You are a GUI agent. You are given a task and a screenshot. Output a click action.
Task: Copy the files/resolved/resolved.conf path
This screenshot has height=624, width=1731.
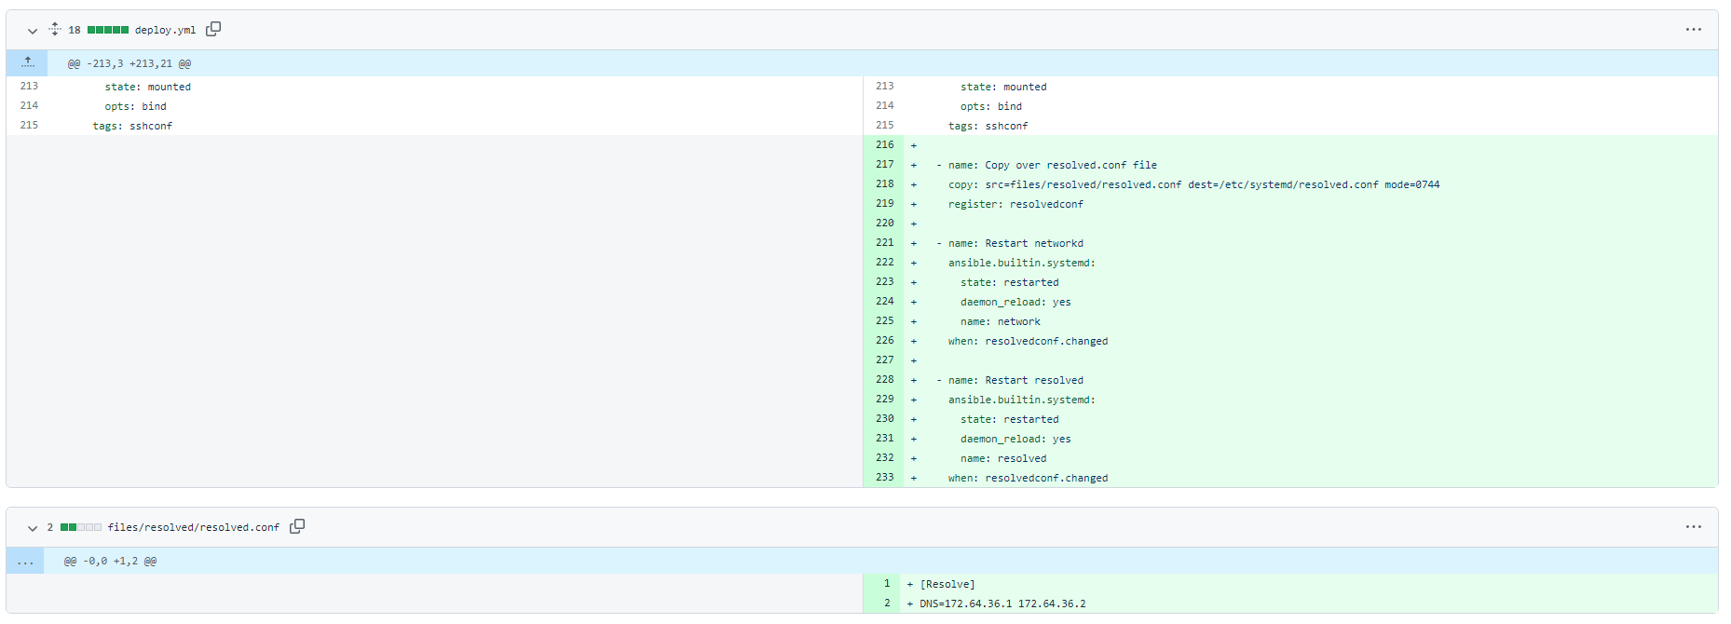(x=297, y=526)
